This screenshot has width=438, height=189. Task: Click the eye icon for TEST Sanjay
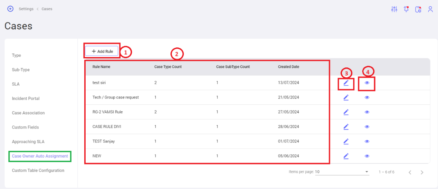[x=367, y=141]
